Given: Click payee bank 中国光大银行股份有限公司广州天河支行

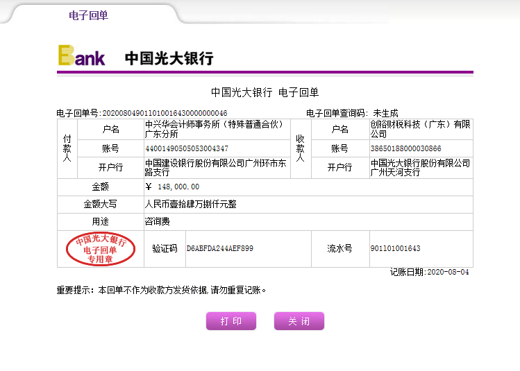Looking at the screenshot, I should point(420,168).
